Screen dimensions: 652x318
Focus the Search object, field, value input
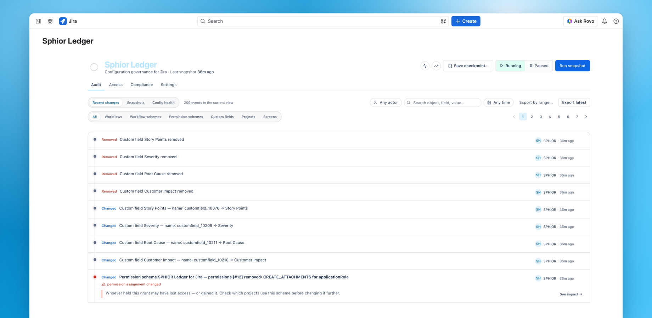pyautogui.click(x=443, y=102)
